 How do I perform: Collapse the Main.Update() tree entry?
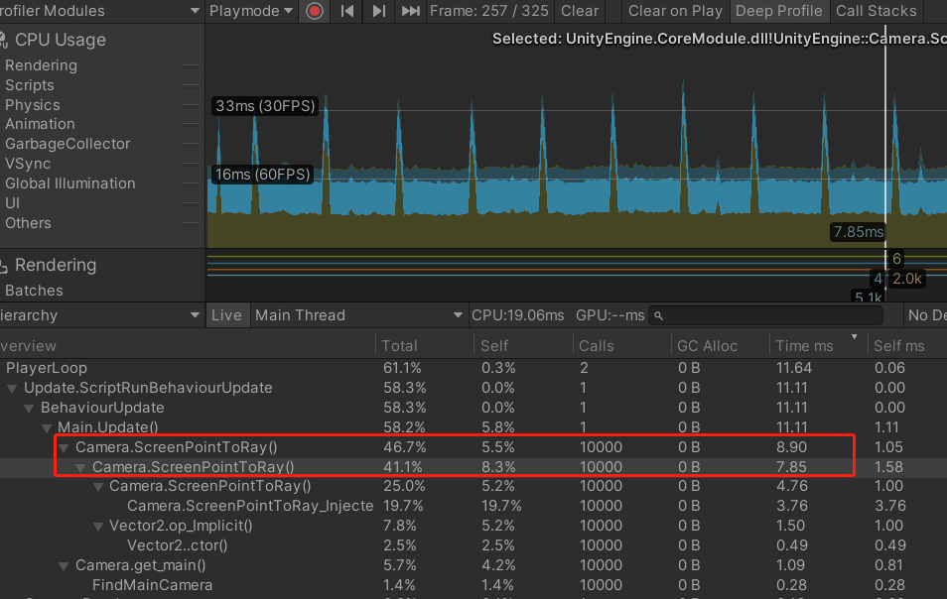pos(47,427)
